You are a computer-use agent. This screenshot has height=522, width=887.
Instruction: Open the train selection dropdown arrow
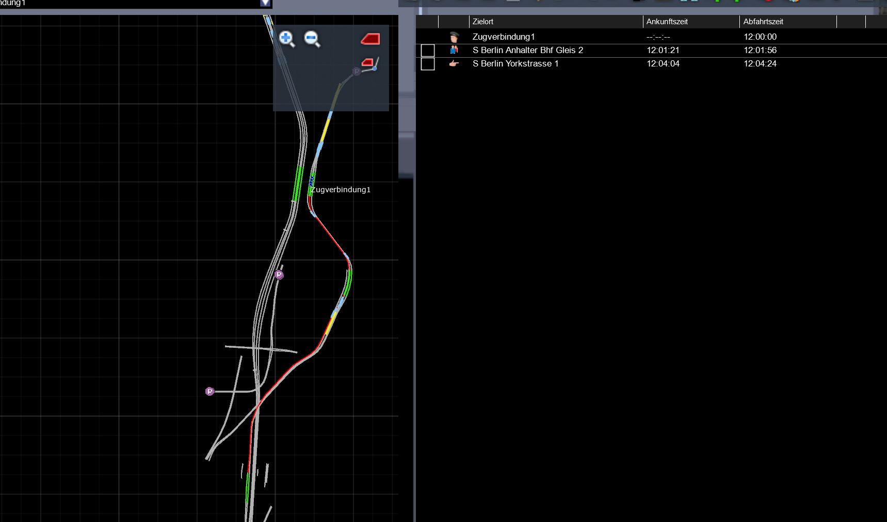tap(265, 3)
